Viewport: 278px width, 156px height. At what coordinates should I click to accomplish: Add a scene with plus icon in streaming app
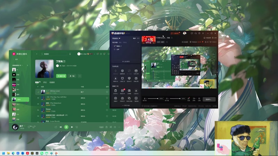pos(138,42)
